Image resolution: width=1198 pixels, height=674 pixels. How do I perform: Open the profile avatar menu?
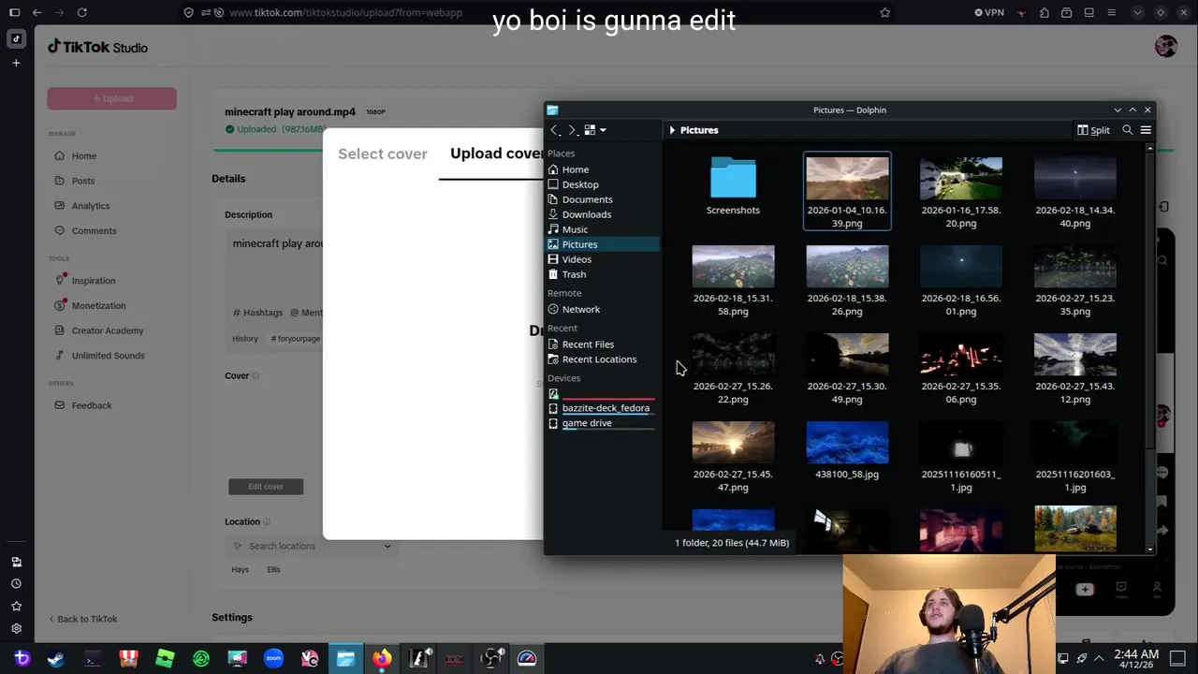1165,47
